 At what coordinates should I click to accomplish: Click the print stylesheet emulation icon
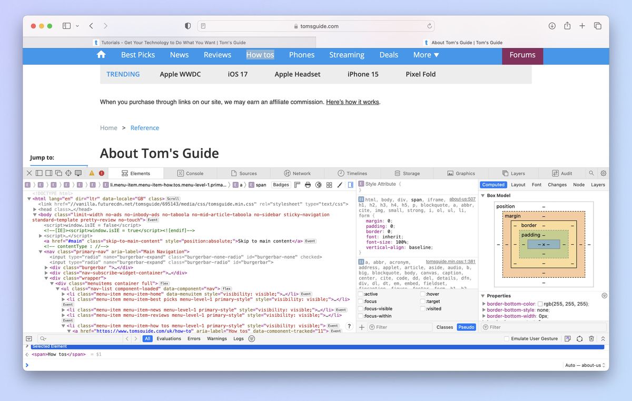coord(308,185)
